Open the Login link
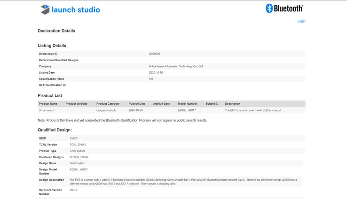This screenshot has height=199, width=347. click(301, 21)
